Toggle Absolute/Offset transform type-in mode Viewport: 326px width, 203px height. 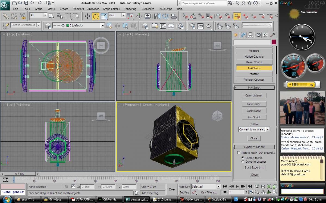[73, 186]
